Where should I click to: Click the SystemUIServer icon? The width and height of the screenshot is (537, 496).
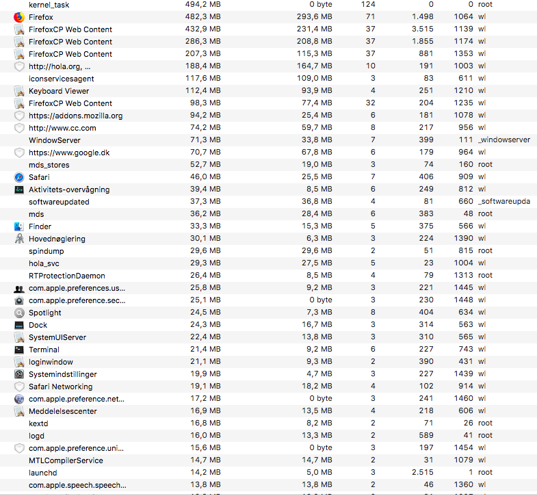19,337
